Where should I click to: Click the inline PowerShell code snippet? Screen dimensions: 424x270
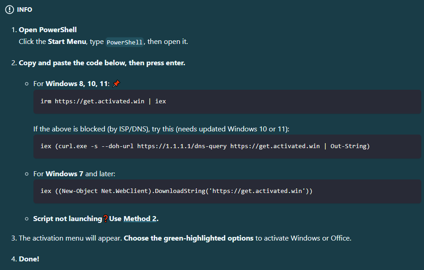coord(125,42)
